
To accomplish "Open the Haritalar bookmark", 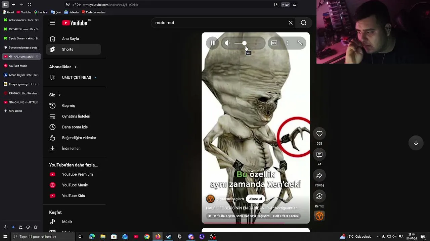I will (x=41, y=12).
